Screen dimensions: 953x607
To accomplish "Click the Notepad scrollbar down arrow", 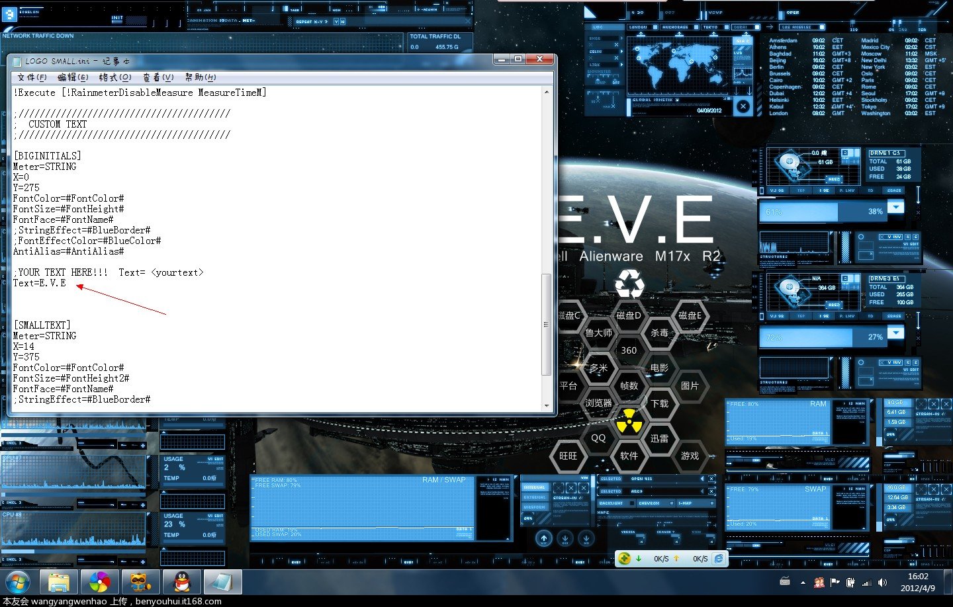I will [x=546, y=405].
